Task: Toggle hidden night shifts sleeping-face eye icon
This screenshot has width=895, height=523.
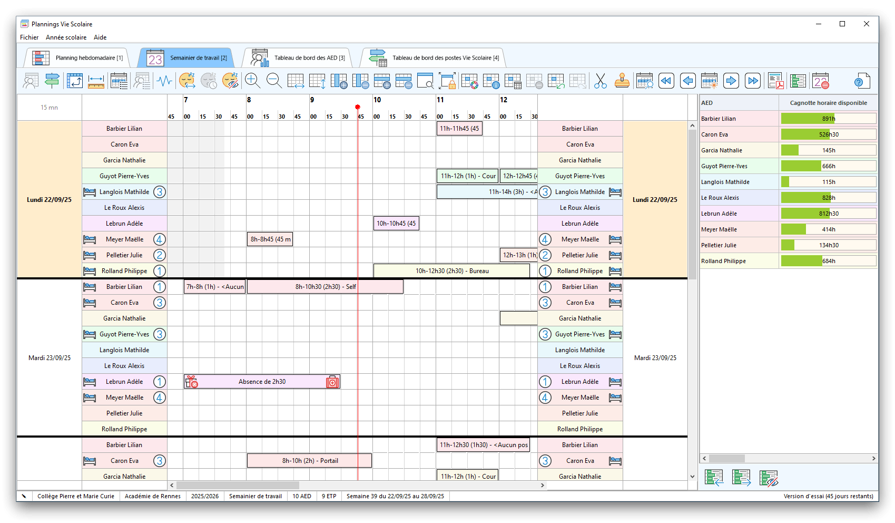Action: pos(230,81)
